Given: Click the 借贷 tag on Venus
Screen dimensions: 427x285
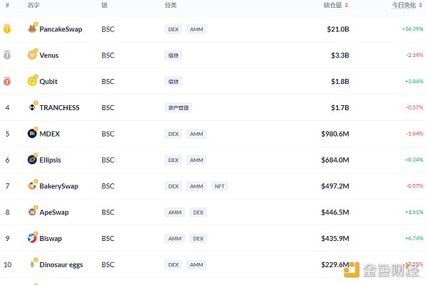Looking at the screenshot, I should tap(173, 55).
